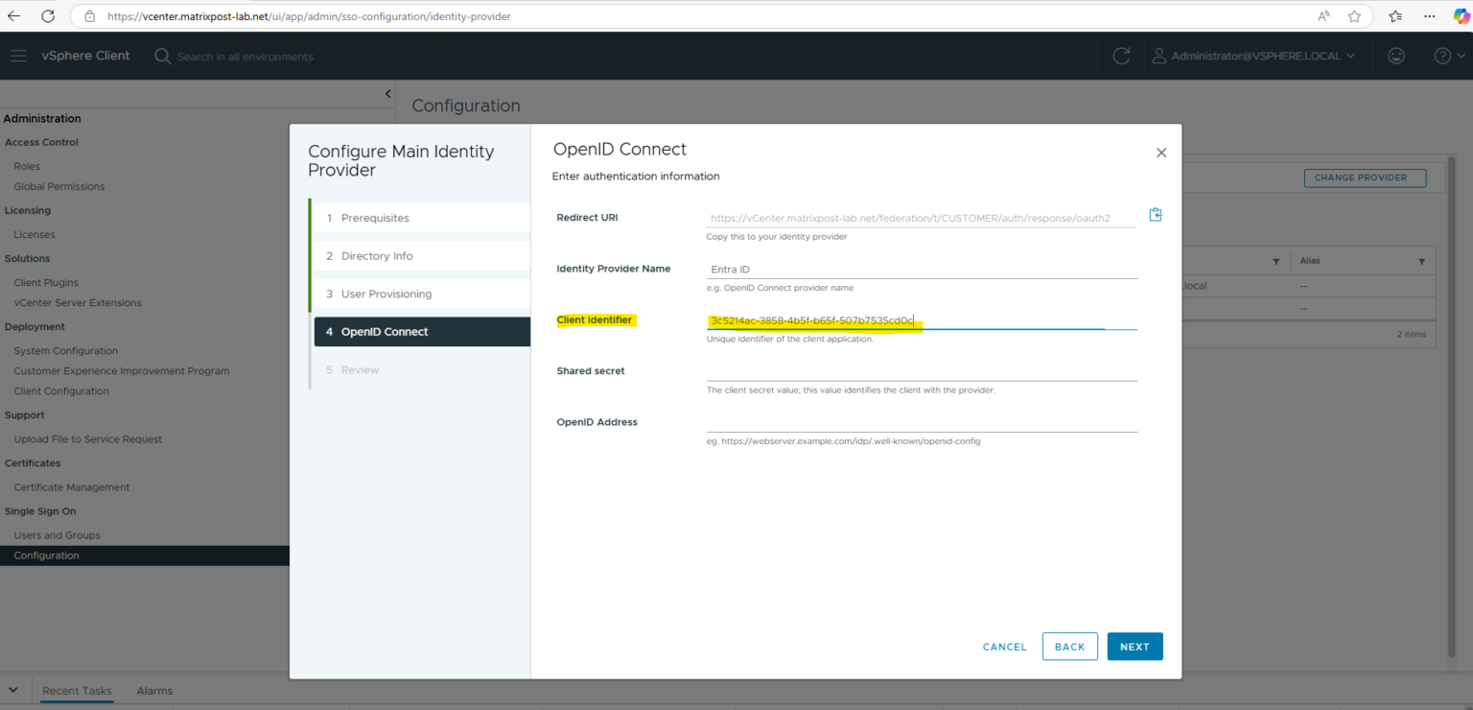Image resolution: width=1473 pixels, height=710 pixels.
Task: Click the browser favorites star icon
Action: (x=1354, y=16)
